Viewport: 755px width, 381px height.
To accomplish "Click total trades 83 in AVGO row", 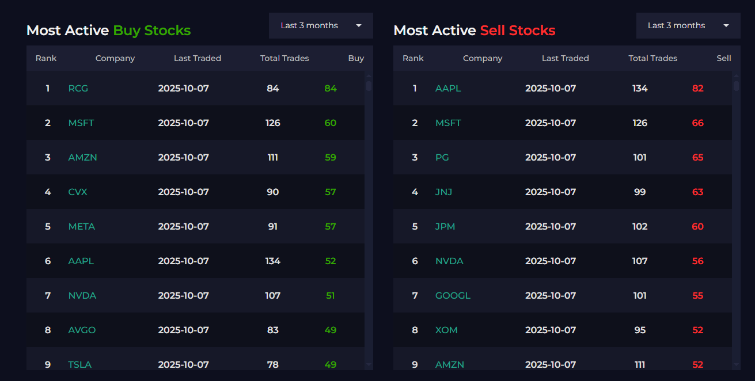I will [273, 330].
